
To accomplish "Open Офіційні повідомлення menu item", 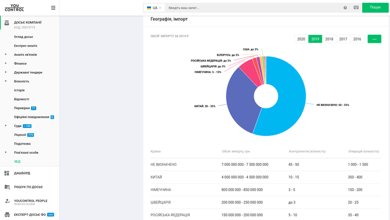I will (x=32, y=117).
